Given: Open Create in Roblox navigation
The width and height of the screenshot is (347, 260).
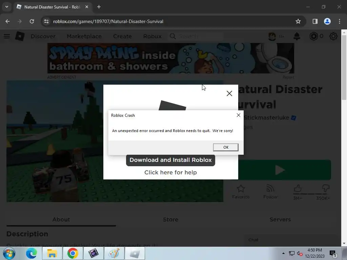Looking at the screenshot, I should (x=122, y=36).
